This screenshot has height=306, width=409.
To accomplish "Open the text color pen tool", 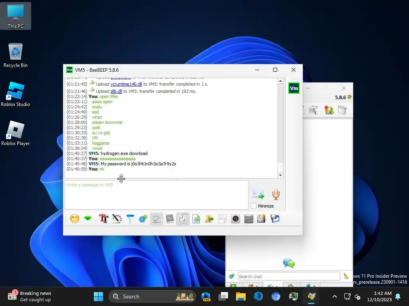I will pyautogui.click(x=117, y=219).
